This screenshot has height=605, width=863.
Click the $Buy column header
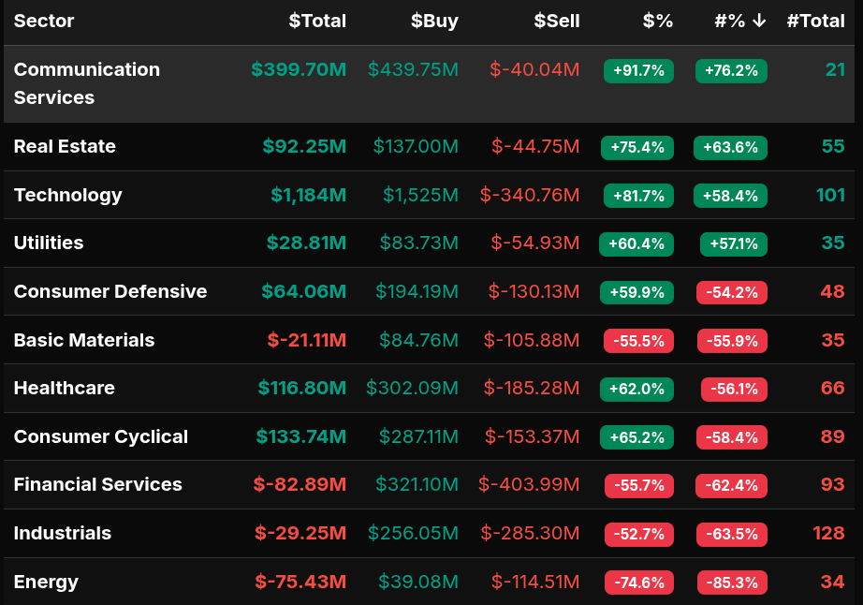pyautogui.click(x=434, y=22)
